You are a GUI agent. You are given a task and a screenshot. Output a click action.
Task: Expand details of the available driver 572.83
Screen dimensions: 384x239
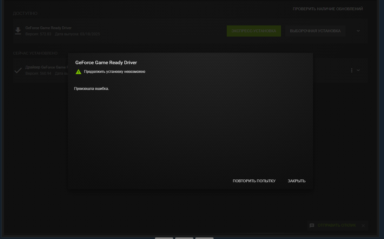click(358, 31)
